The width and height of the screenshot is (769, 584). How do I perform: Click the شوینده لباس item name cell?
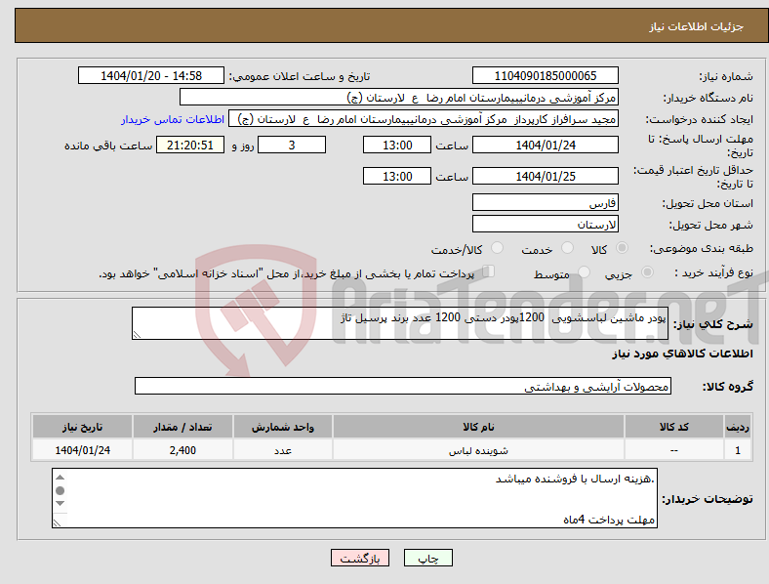pos(478,450)
